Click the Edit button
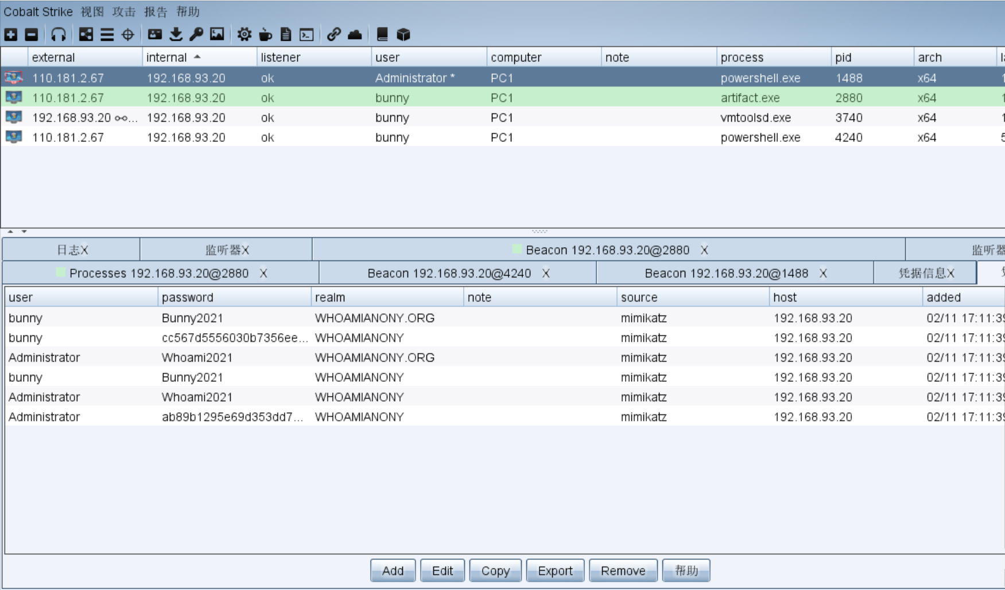Viewport: 1005px width, 590px height. [x=443, y=571]
